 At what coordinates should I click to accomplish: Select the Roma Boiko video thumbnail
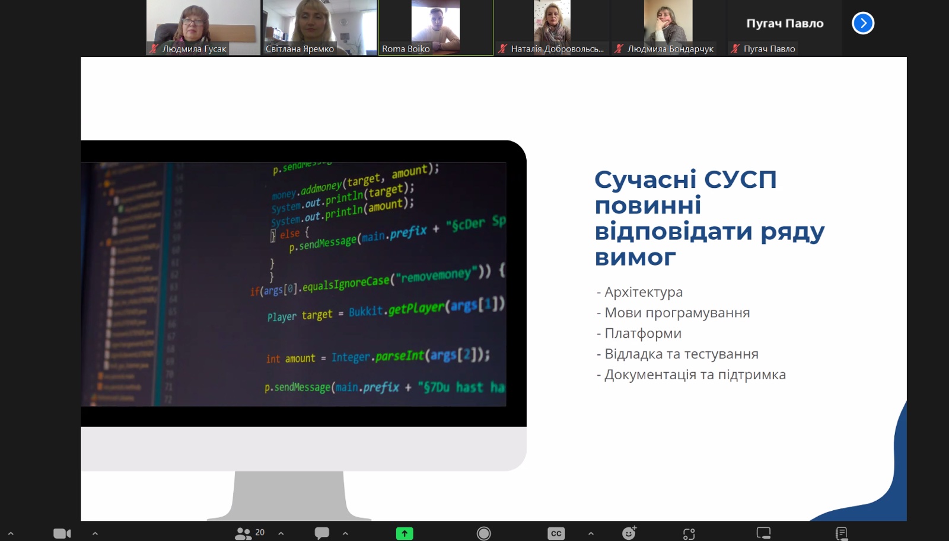coord(436,27)
